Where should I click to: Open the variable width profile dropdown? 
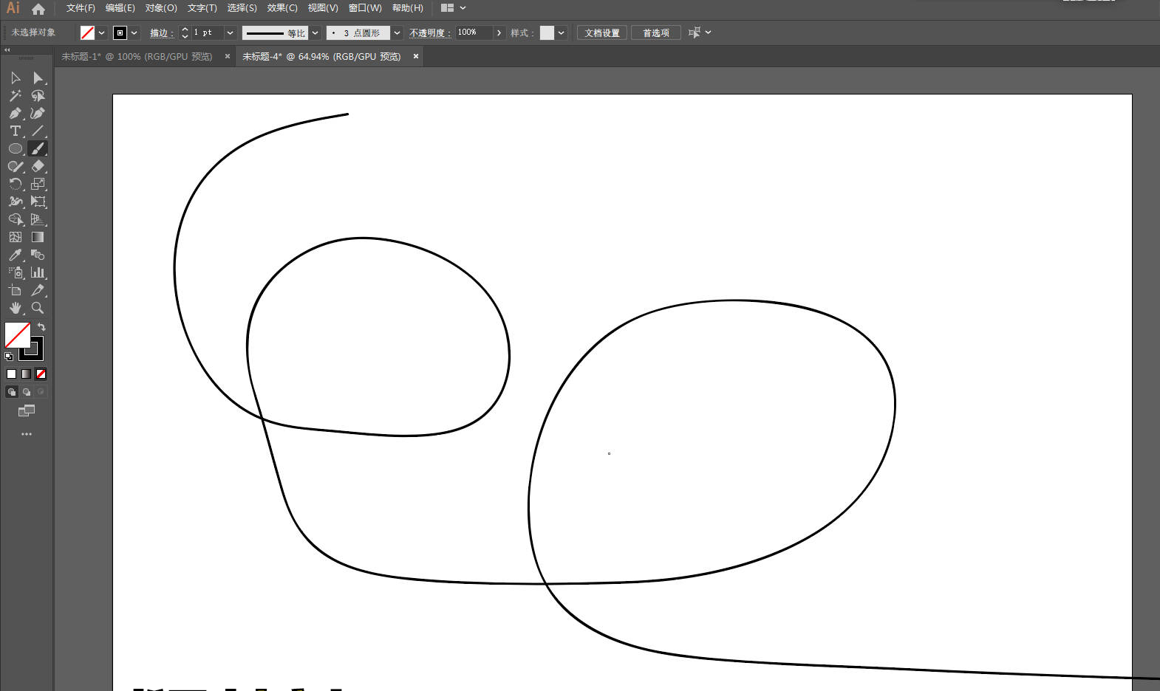315,32
